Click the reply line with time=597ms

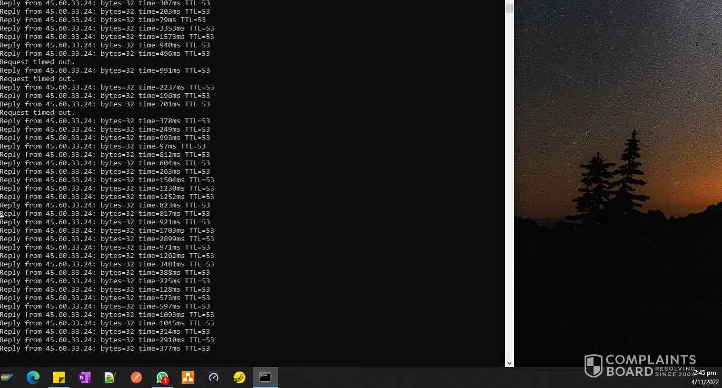105,306
